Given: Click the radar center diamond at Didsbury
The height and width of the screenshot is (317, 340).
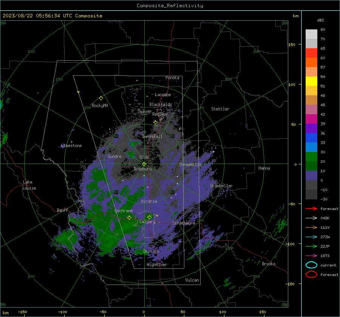Looking at the screenshot, I should (x=144, y=164).
